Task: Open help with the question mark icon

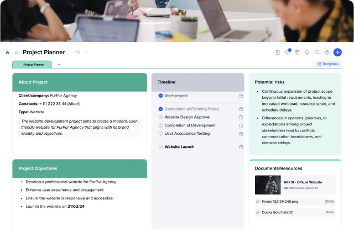Action: [x=327, y=52]
